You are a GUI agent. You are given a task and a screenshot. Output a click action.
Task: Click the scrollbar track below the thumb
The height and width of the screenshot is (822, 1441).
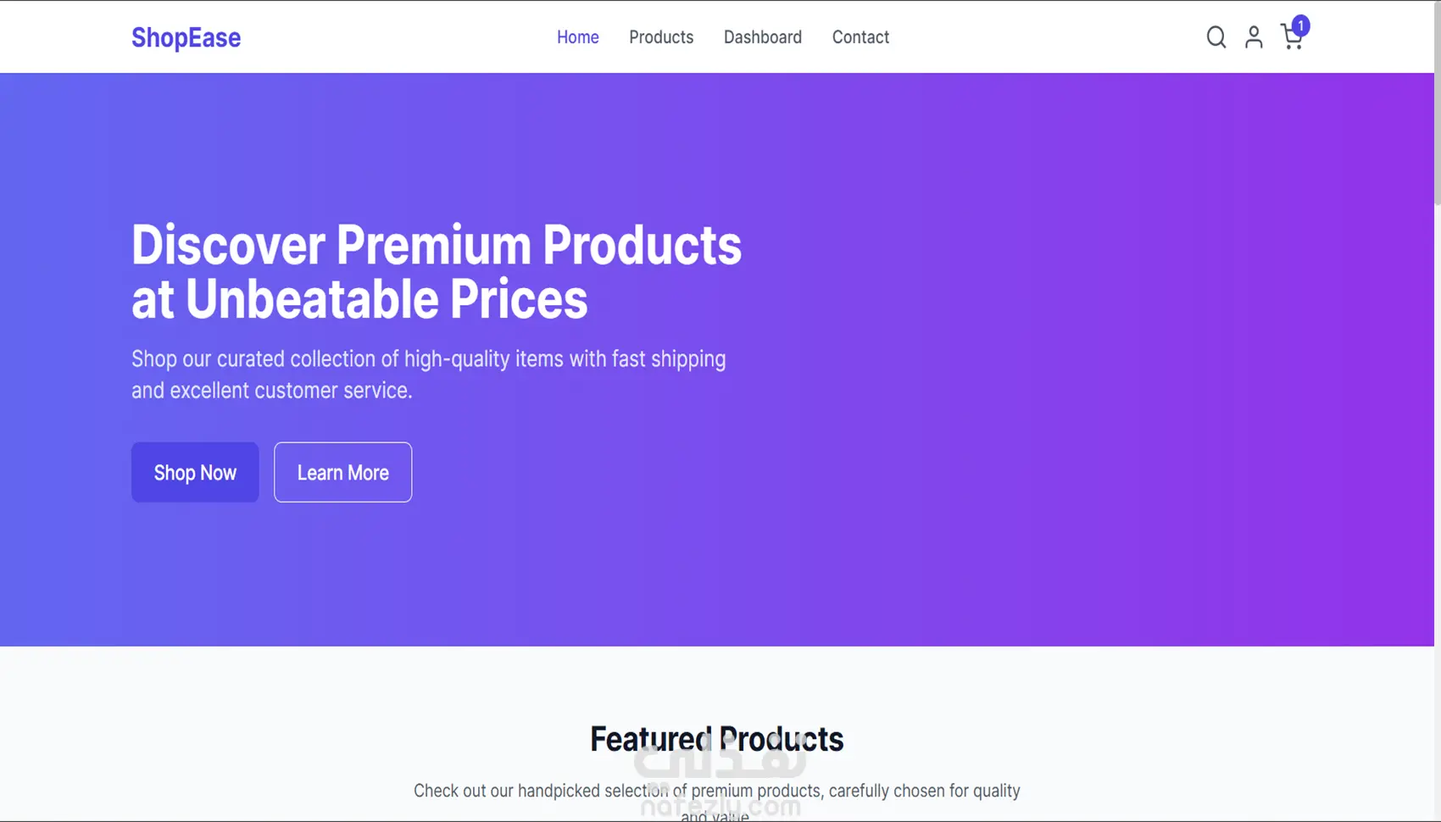coord(1437,508)
